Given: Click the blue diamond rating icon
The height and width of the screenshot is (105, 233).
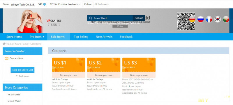Looking at the screenshot, I should [45, 4].
